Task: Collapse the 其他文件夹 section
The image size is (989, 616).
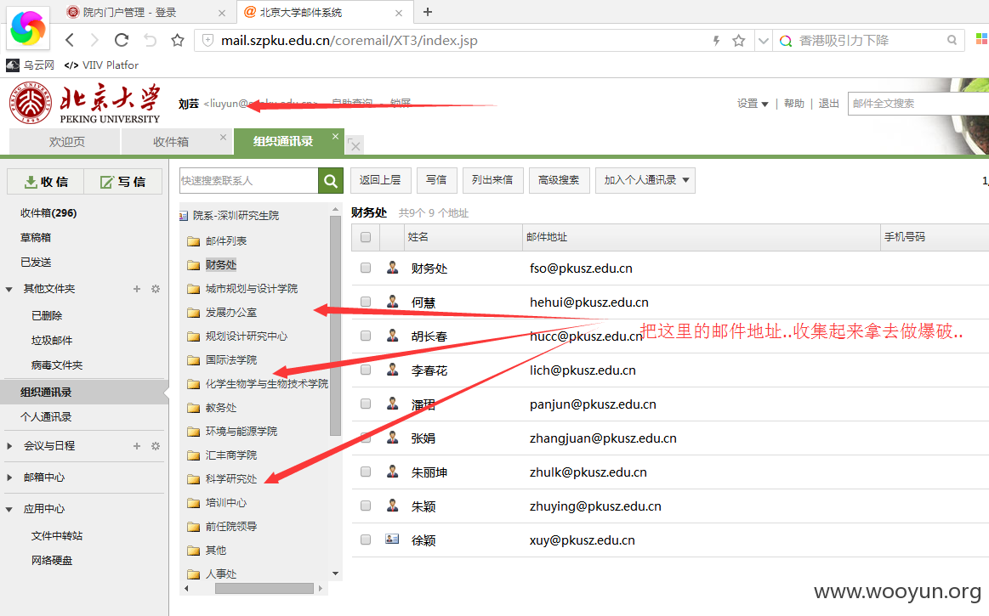Action: [9, 290]
